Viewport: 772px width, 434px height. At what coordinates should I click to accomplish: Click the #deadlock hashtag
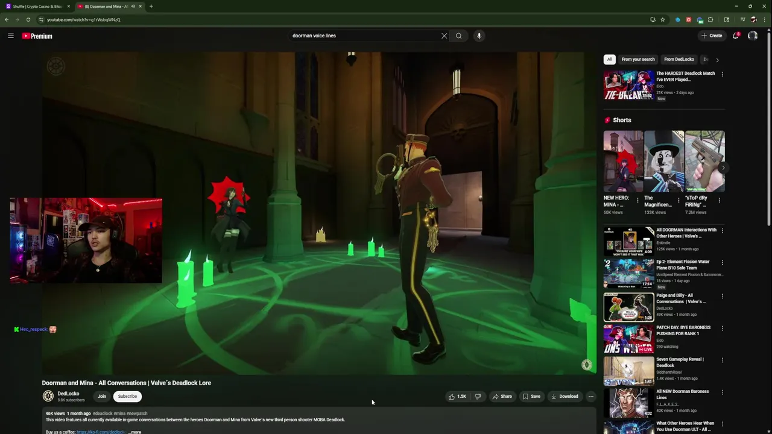103,414
